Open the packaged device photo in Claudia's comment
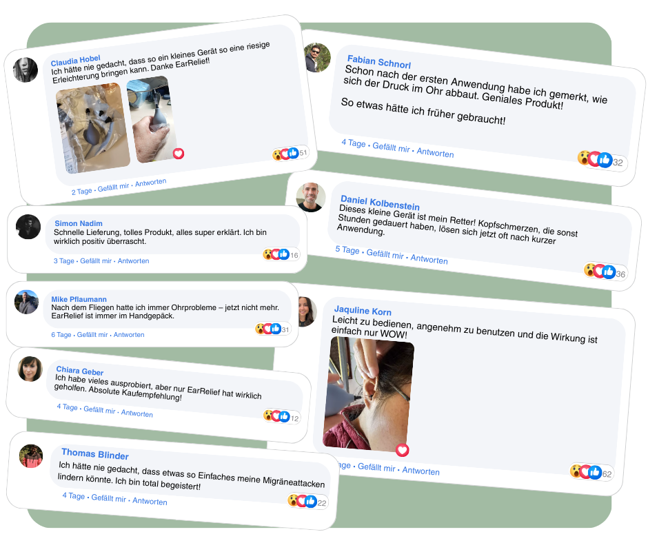 pos(93,128)
